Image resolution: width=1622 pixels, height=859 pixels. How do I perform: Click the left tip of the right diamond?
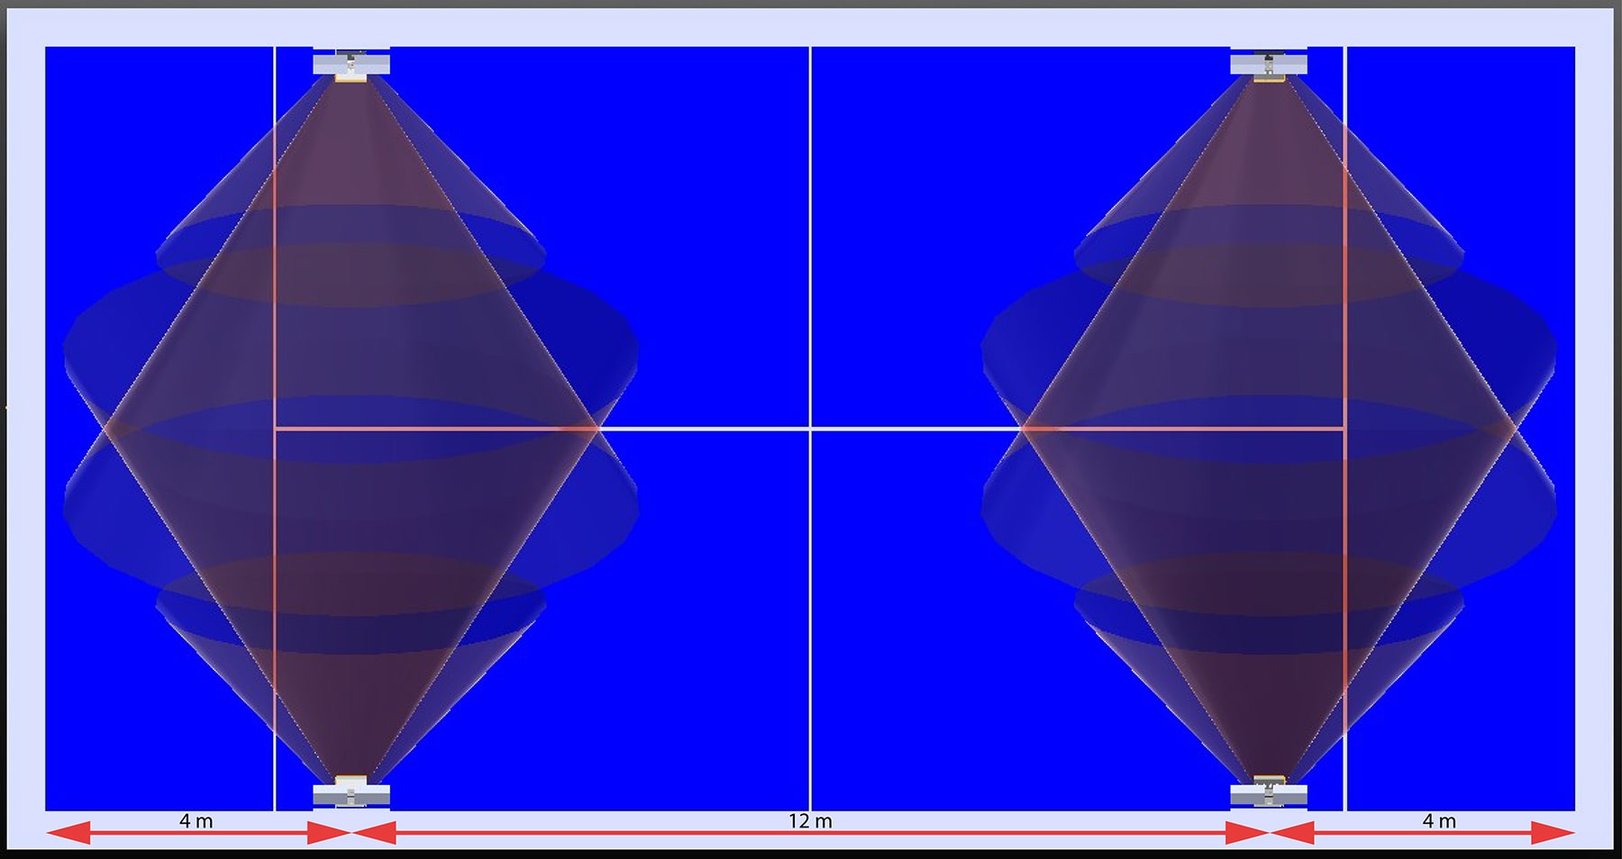[1023, 429]
